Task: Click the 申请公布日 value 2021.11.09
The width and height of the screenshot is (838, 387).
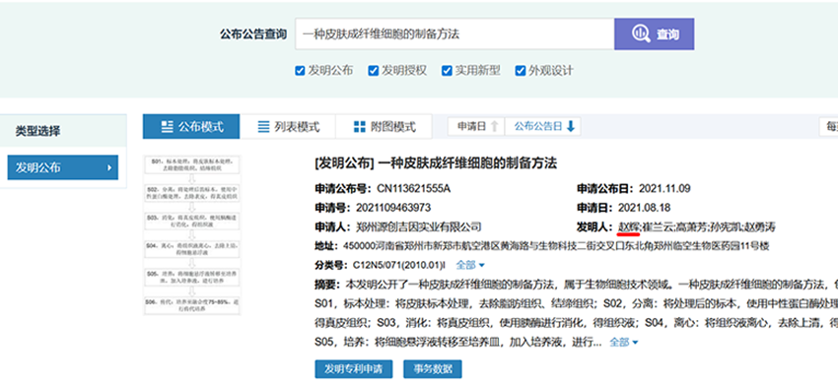Action: pyautogui.click(x=663, y=188)
